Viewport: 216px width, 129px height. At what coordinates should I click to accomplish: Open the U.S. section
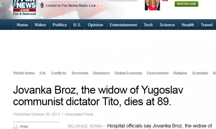[x=77, y=25]
